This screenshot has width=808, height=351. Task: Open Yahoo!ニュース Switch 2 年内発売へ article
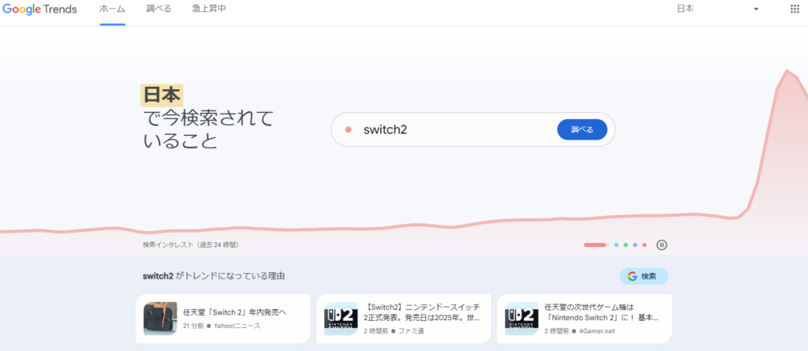click(223, 319)
